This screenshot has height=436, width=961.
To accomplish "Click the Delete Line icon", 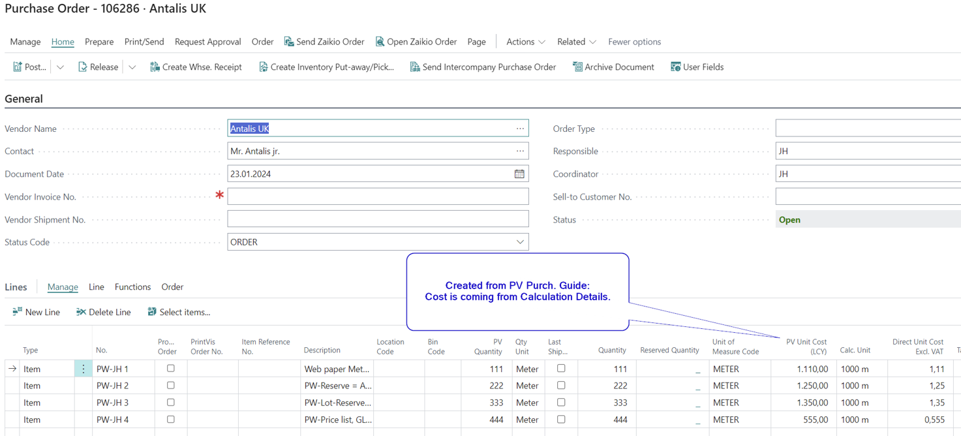I will pos(81,312).
